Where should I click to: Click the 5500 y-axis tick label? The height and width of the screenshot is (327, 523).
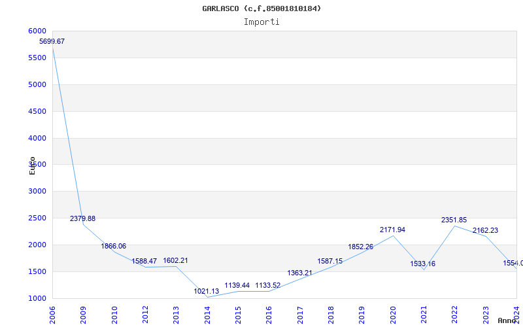[37, 58]
